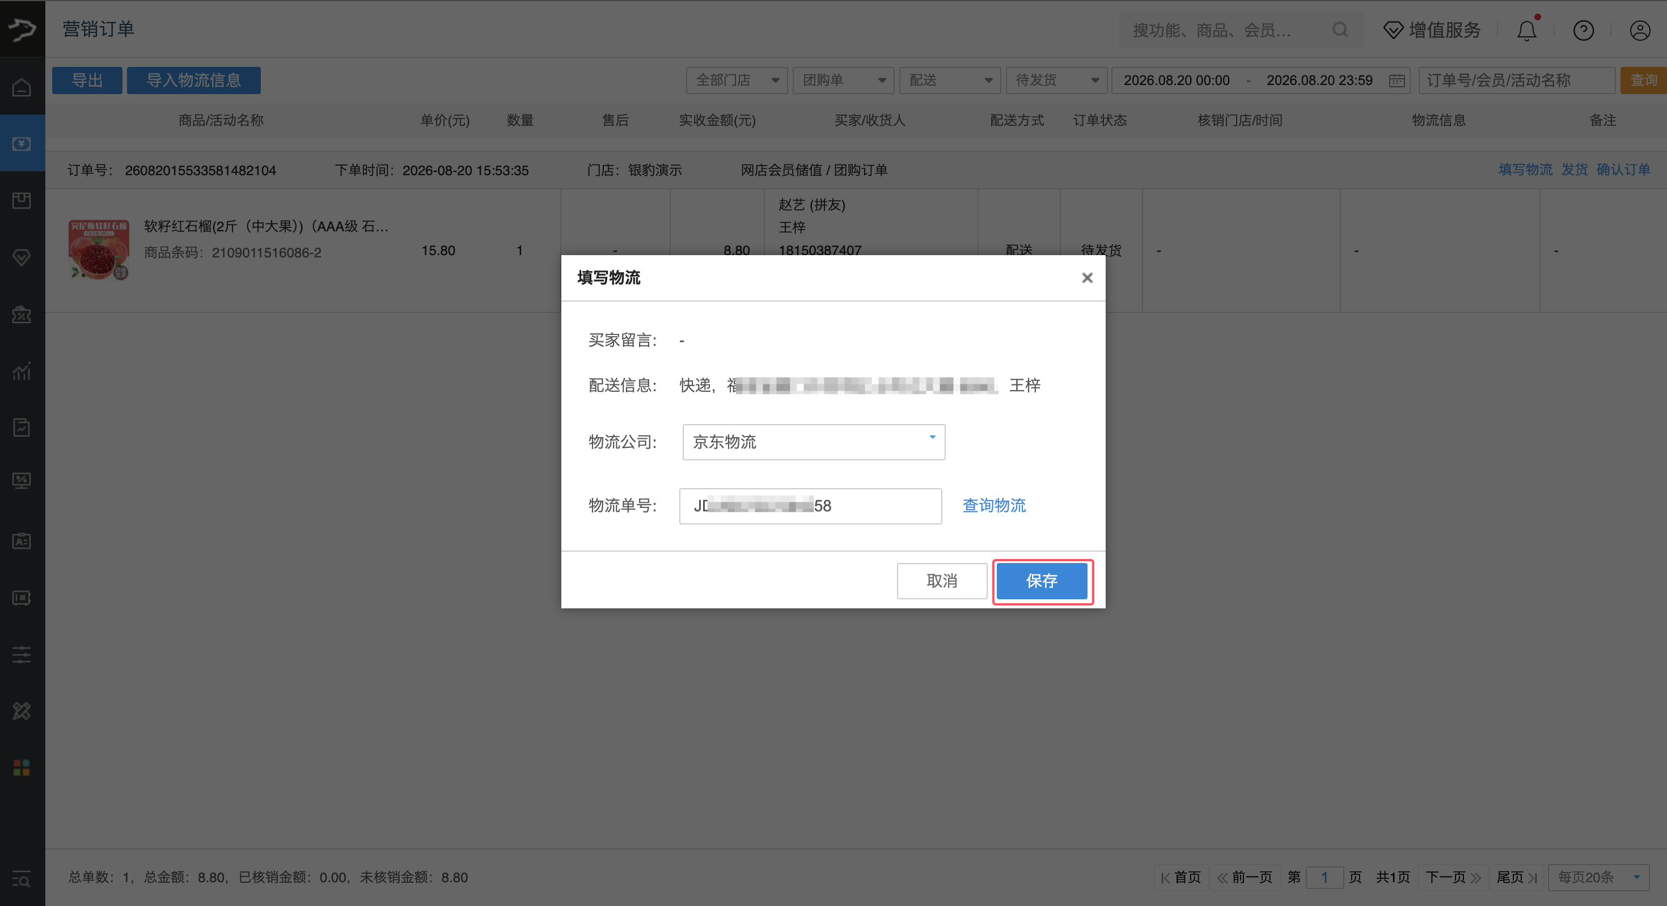Go to 尾页 last page
Screen dimensions: 1667x906
pyautogui.click(x=1517, y=878)
